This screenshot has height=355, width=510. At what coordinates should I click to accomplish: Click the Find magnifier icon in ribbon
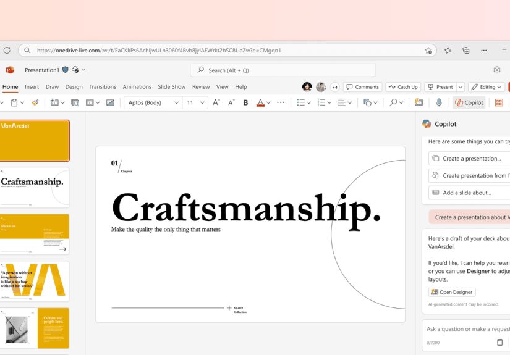(x=393, y=102)
